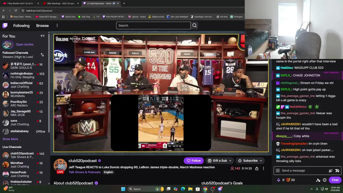Open the Following menu item

[x=21, y=26]
